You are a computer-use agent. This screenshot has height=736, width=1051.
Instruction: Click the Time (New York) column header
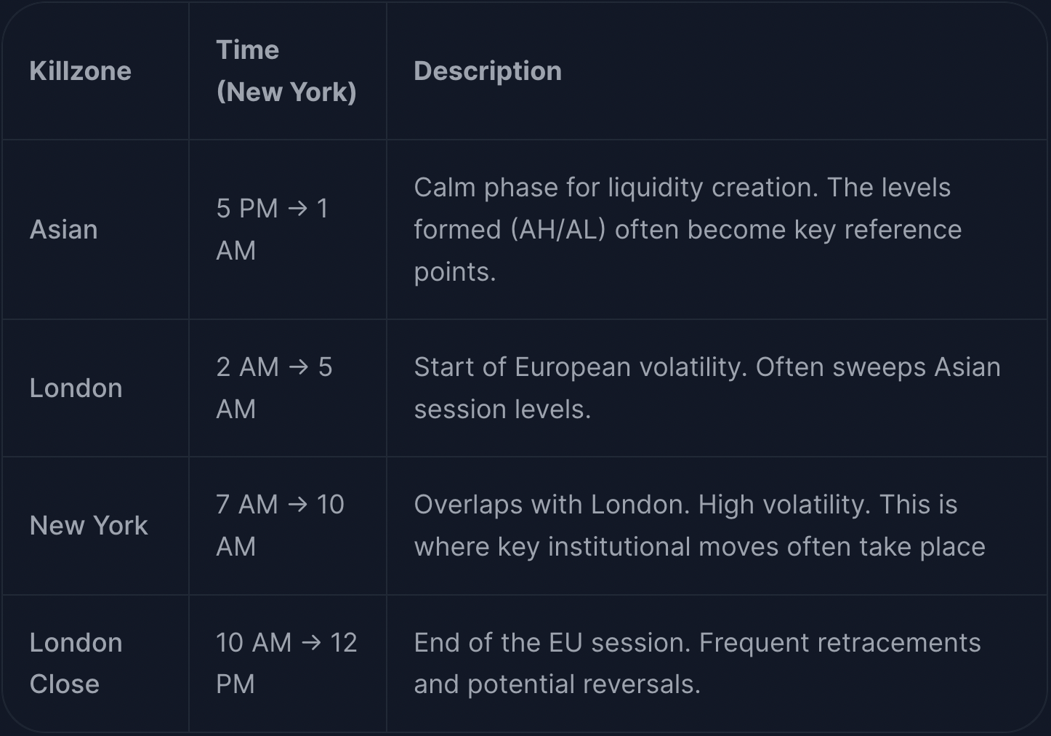286,71
